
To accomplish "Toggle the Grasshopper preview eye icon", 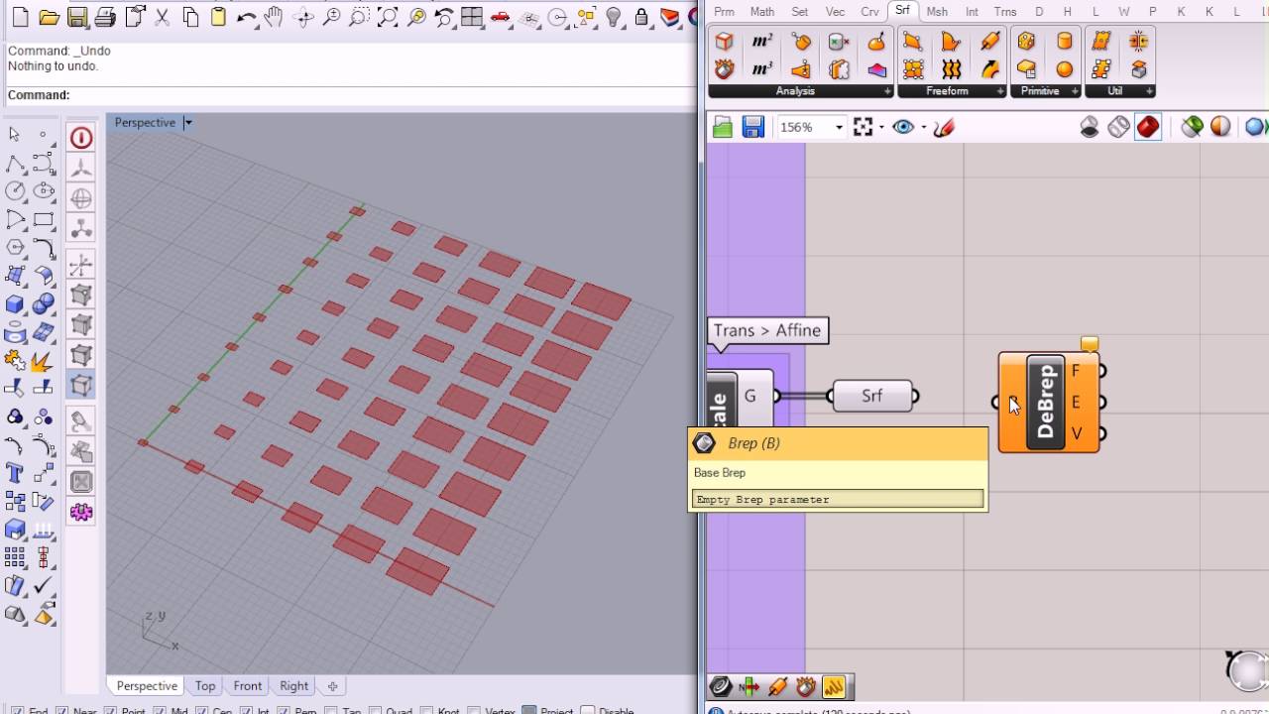I will tap(903, 127).
